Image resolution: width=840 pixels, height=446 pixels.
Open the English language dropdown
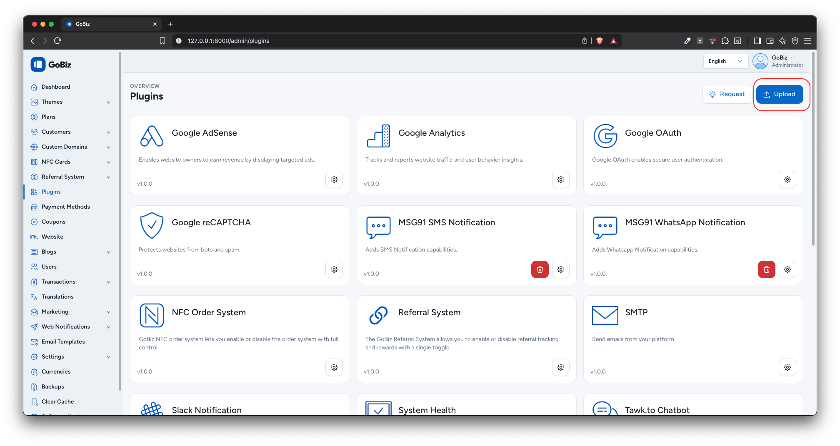(x=725, y=61)
